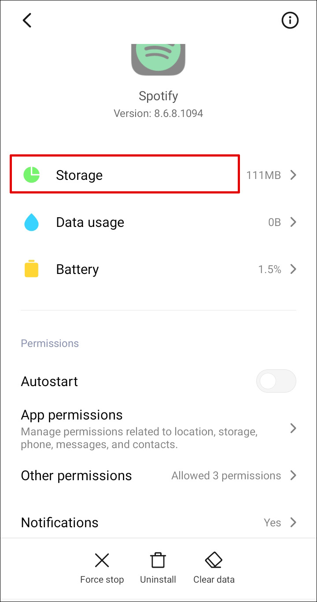Tap the back arrow icon
Image resolution: width=317 pixels, height=602 pixels.
(27, 20)
